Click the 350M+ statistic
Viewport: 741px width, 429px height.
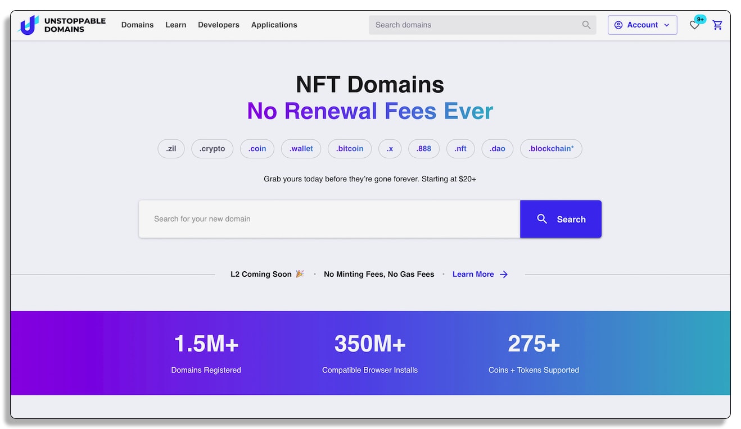point(370,344)
